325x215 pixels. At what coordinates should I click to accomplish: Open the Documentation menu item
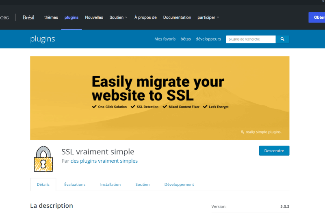pos(177,17)
